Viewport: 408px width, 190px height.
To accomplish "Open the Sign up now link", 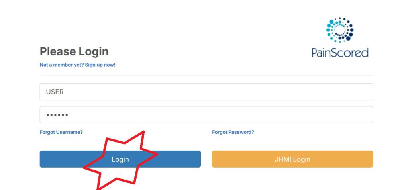I will point(100,65).
